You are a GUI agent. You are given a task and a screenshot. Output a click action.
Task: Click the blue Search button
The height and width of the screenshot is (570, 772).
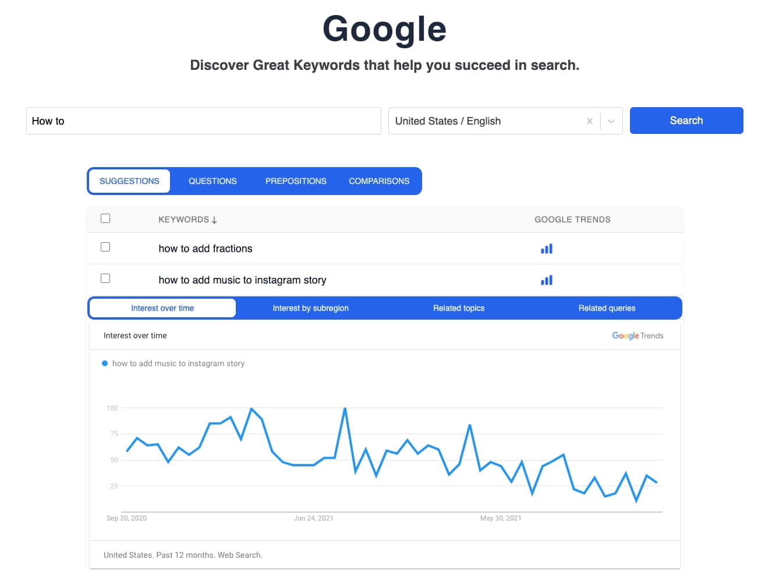[x=686, y=121]
